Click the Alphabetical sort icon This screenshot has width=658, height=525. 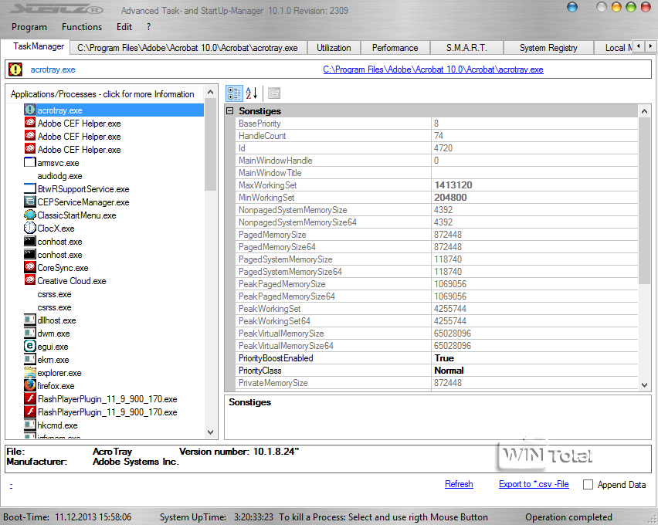click(x=251, y=93)
